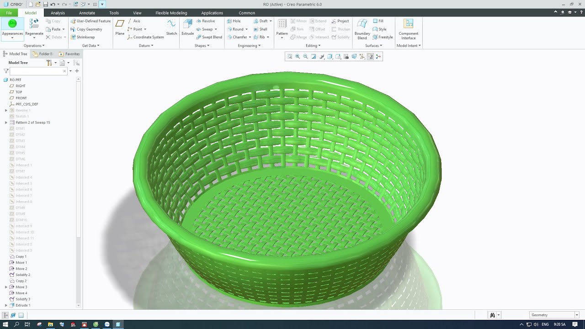Switch to the Analysis ribbon tab

[58, 13]
